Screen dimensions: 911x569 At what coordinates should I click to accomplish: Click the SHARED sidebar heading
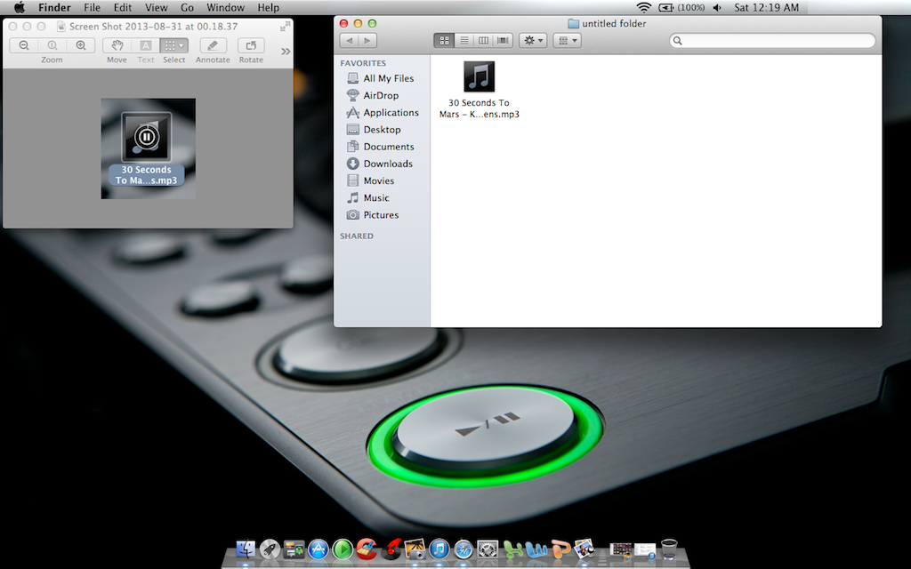click(x=357, y=236)
